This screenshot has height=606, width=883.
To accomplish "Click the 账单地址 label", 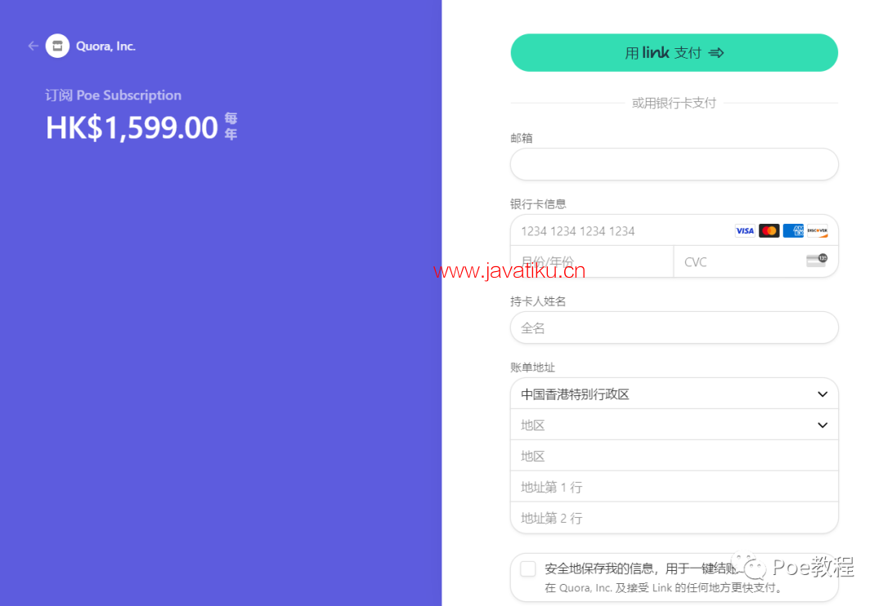I will click(533, 368).
